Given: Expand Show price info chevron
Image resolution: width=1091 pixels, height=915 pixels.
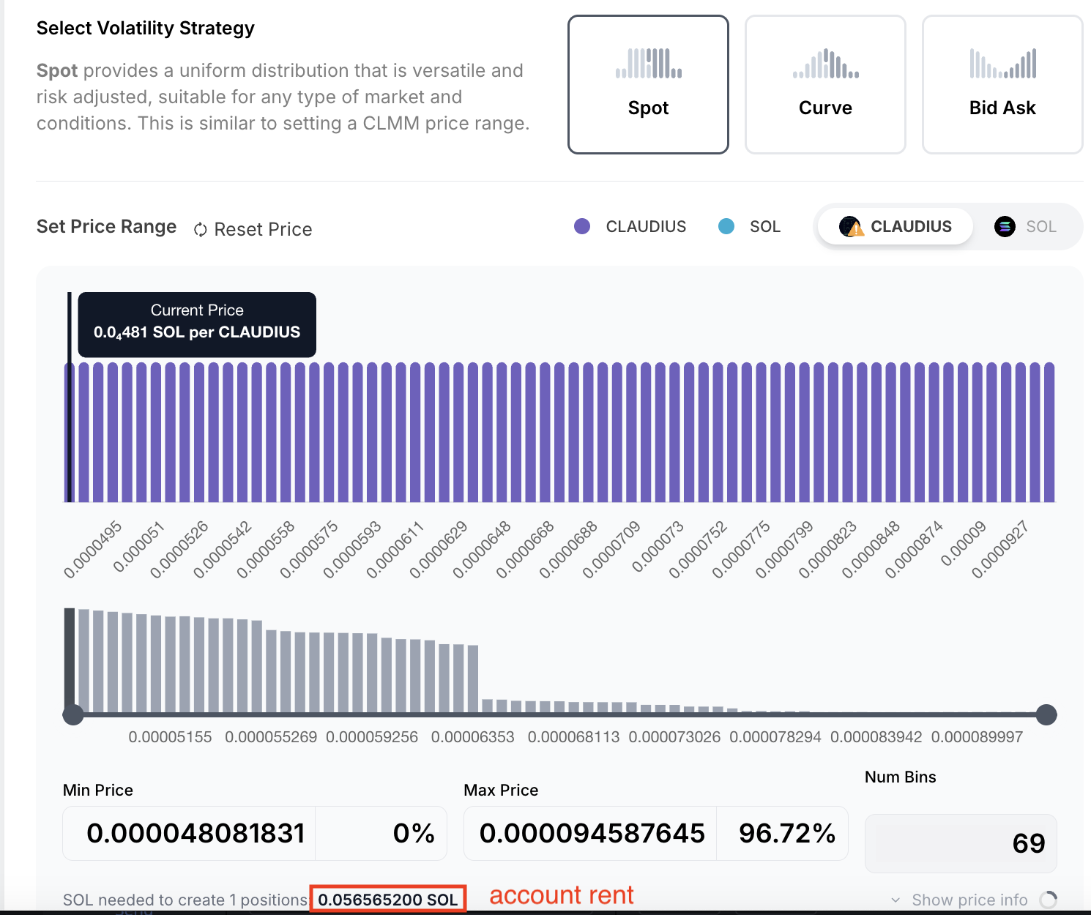Looking at the screenshot, I should (x=895, y=900).
